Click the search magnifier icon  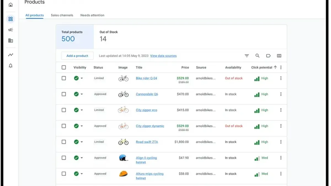(257, 56)
